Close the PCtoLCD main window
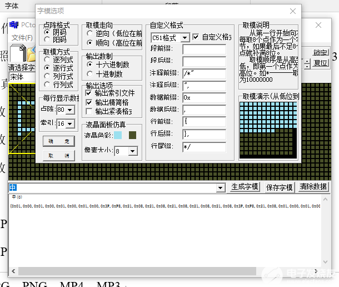 [x=318, y=25]
